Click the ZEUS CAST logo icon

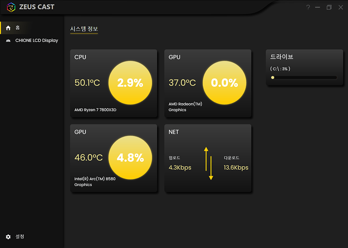pyautogui.click(x=11, y=7)
